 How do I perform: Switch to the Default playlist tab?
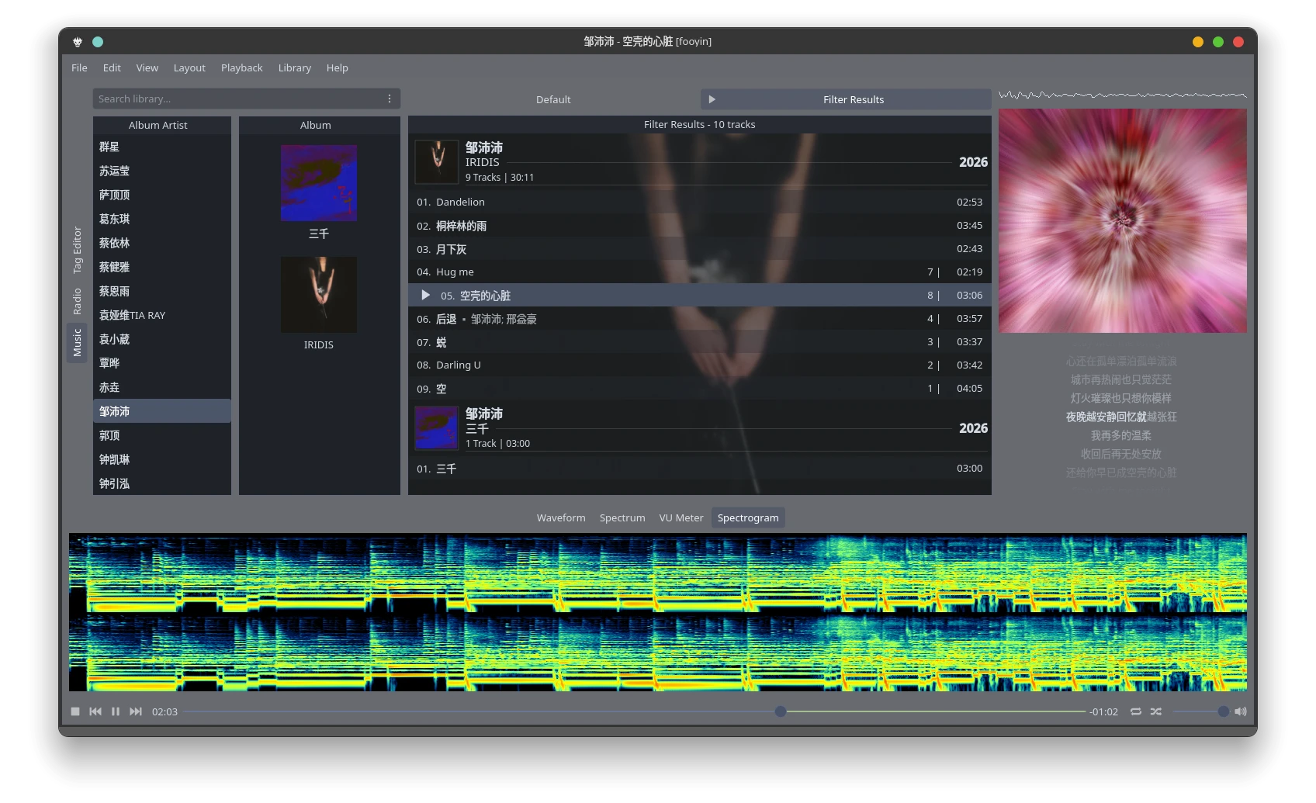click(x=553, y=99)
